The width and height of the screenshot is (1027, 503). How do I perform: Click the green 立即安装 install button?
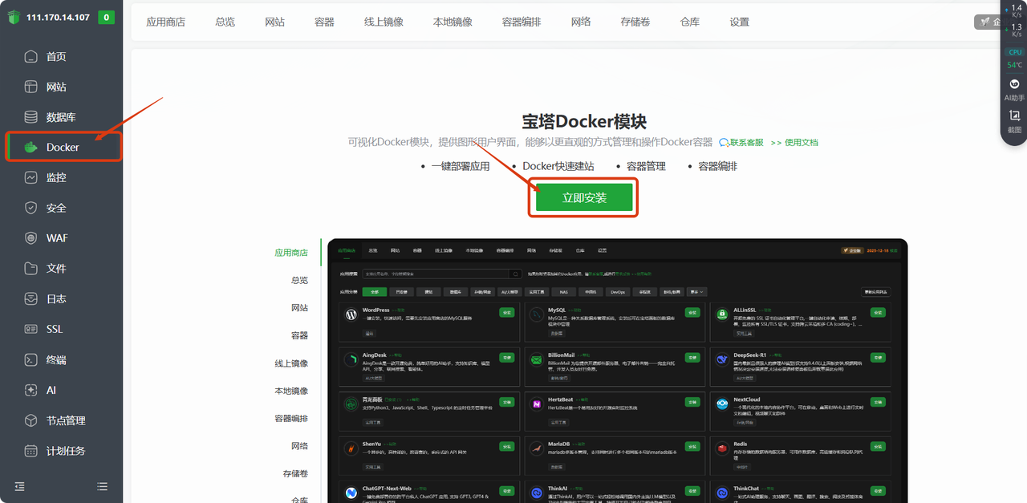pyautogui.click(x=585, y=198)
